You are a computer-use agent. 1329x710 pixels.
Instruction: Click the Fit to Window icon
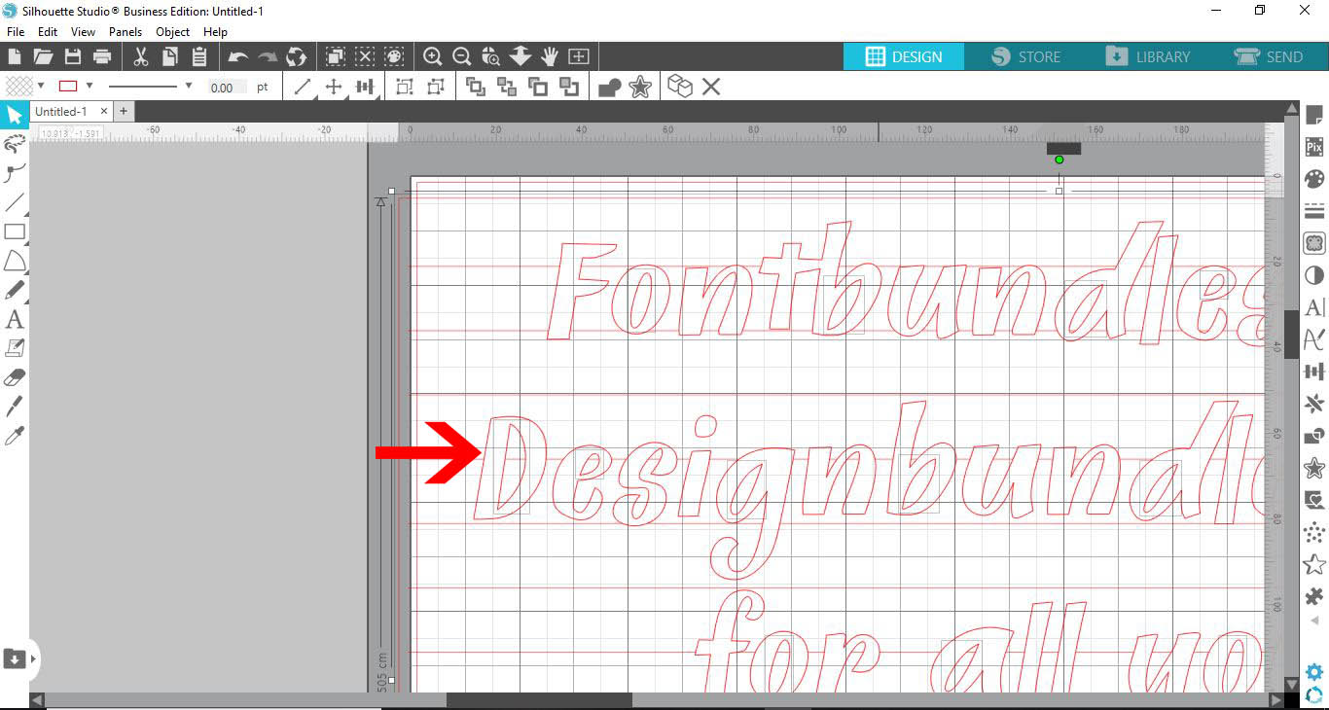579,56
